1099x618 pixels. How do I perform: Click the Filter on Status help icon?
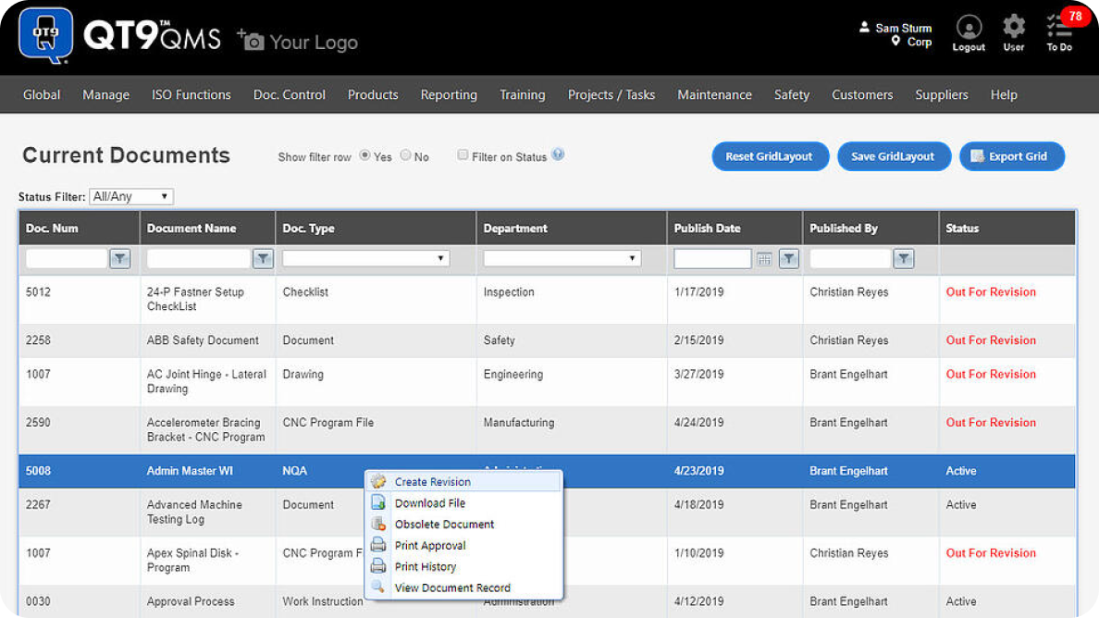[558, 155]
